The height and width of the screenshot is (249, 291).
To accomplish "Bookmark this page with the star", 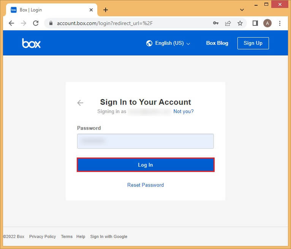I will 240,23.
